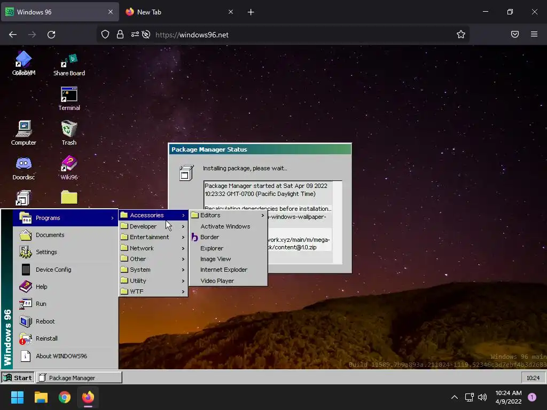Open File Explorer from the Windows taskbar
Viewport: 547px width, 410px height.
click(41, 397)
